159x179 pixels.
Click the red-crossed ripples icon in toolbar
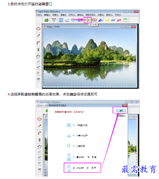[80, 20]
